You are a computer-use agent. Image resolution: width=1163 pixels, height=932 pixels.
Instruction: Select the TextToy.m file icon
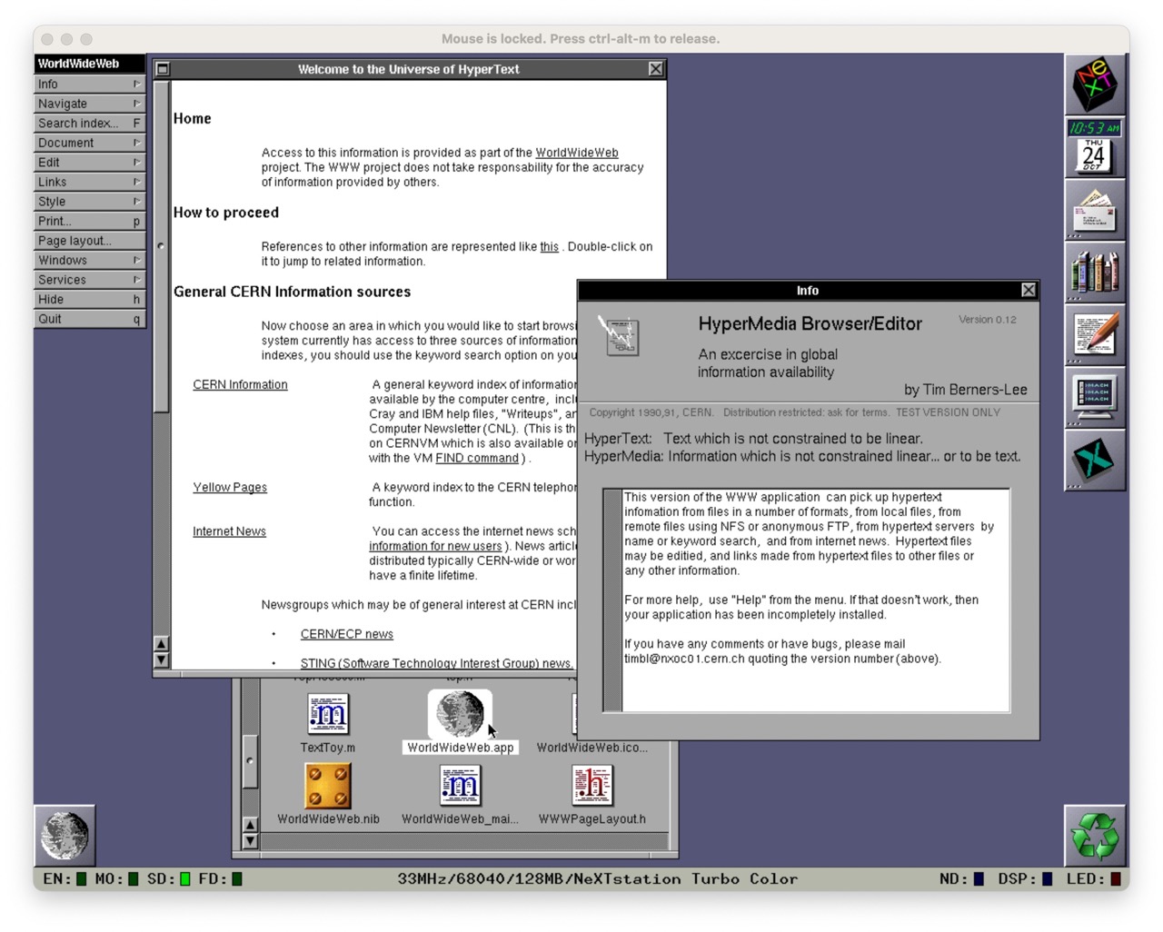coord(327,714)
